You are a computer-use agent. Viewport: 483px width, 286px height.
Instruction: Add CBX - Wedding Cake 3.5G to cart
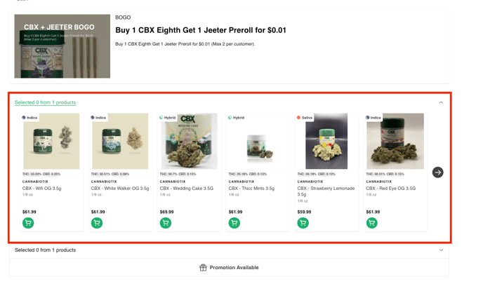tap(166, 223)
